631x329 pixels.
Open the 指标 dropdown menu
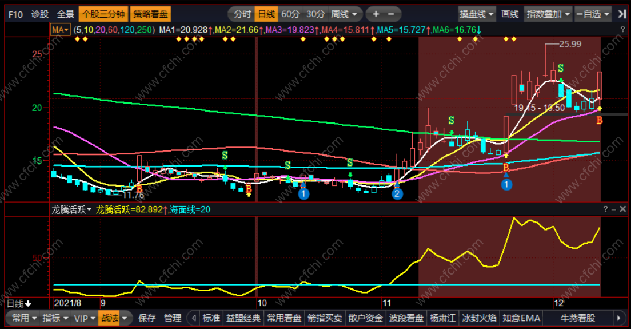click(56, 318)
